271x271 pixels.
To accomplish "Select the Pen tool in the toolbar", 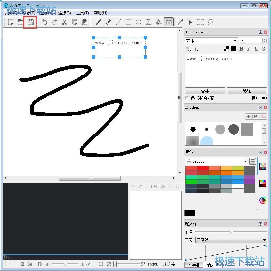I will click(x=99, y=22).
